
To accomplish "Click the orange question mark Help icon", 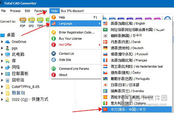I will [54, 17].
